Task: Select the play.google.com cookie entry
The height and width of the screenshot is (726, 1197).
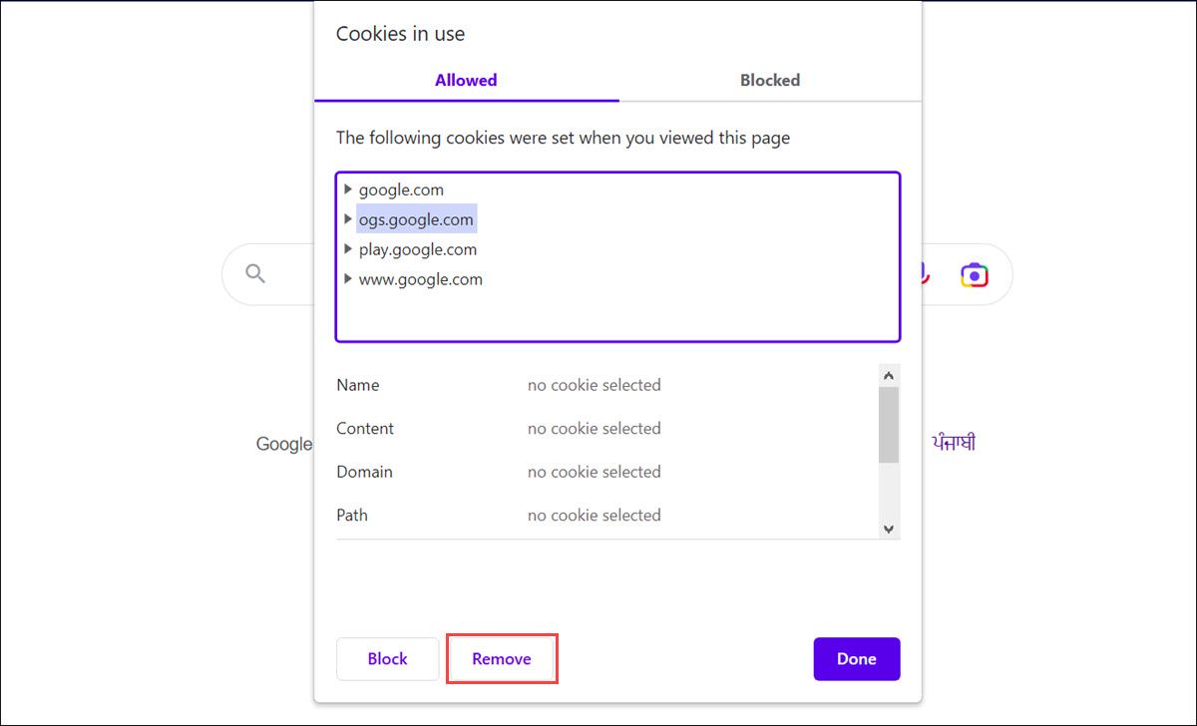Action: (x=418, y=249)
